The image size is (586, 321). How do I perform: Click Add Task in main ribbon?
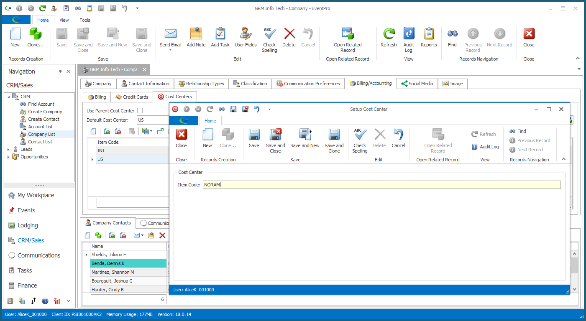[220, 38]
